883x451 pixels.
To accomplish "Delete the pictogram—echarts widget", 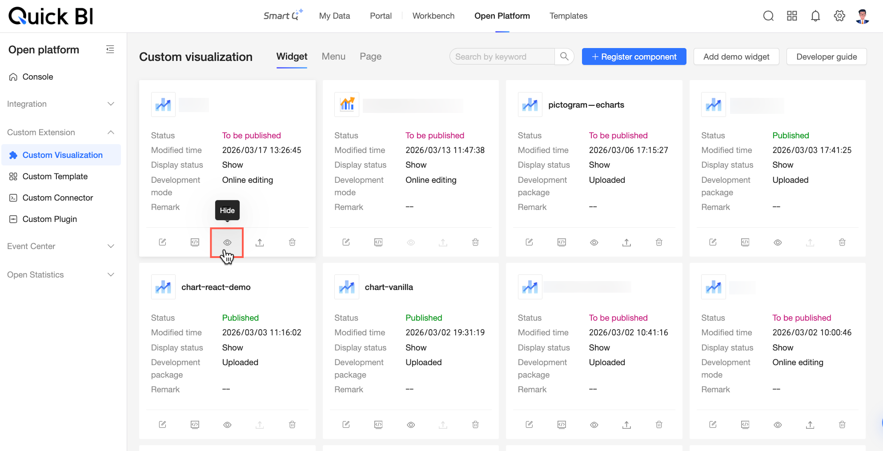I will coord(659,242).
